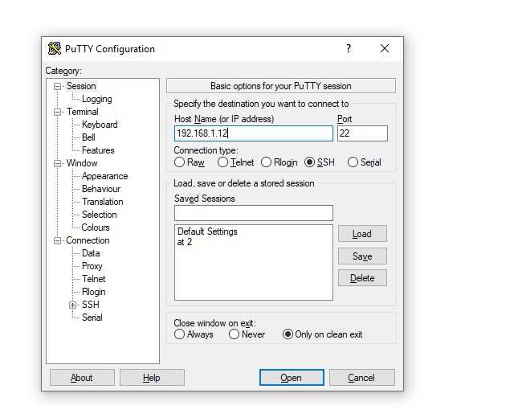The image size is (518, 418).
Task: Close the PuTTY Configuration window
Action: [x=385, y=48]
